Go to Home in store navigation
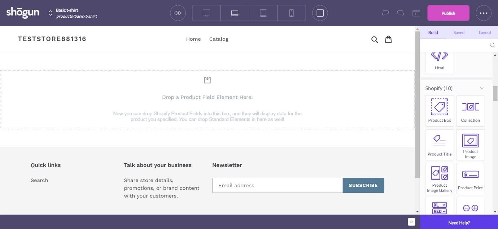This screenshot has height=229, width=498. click(193, 39)
